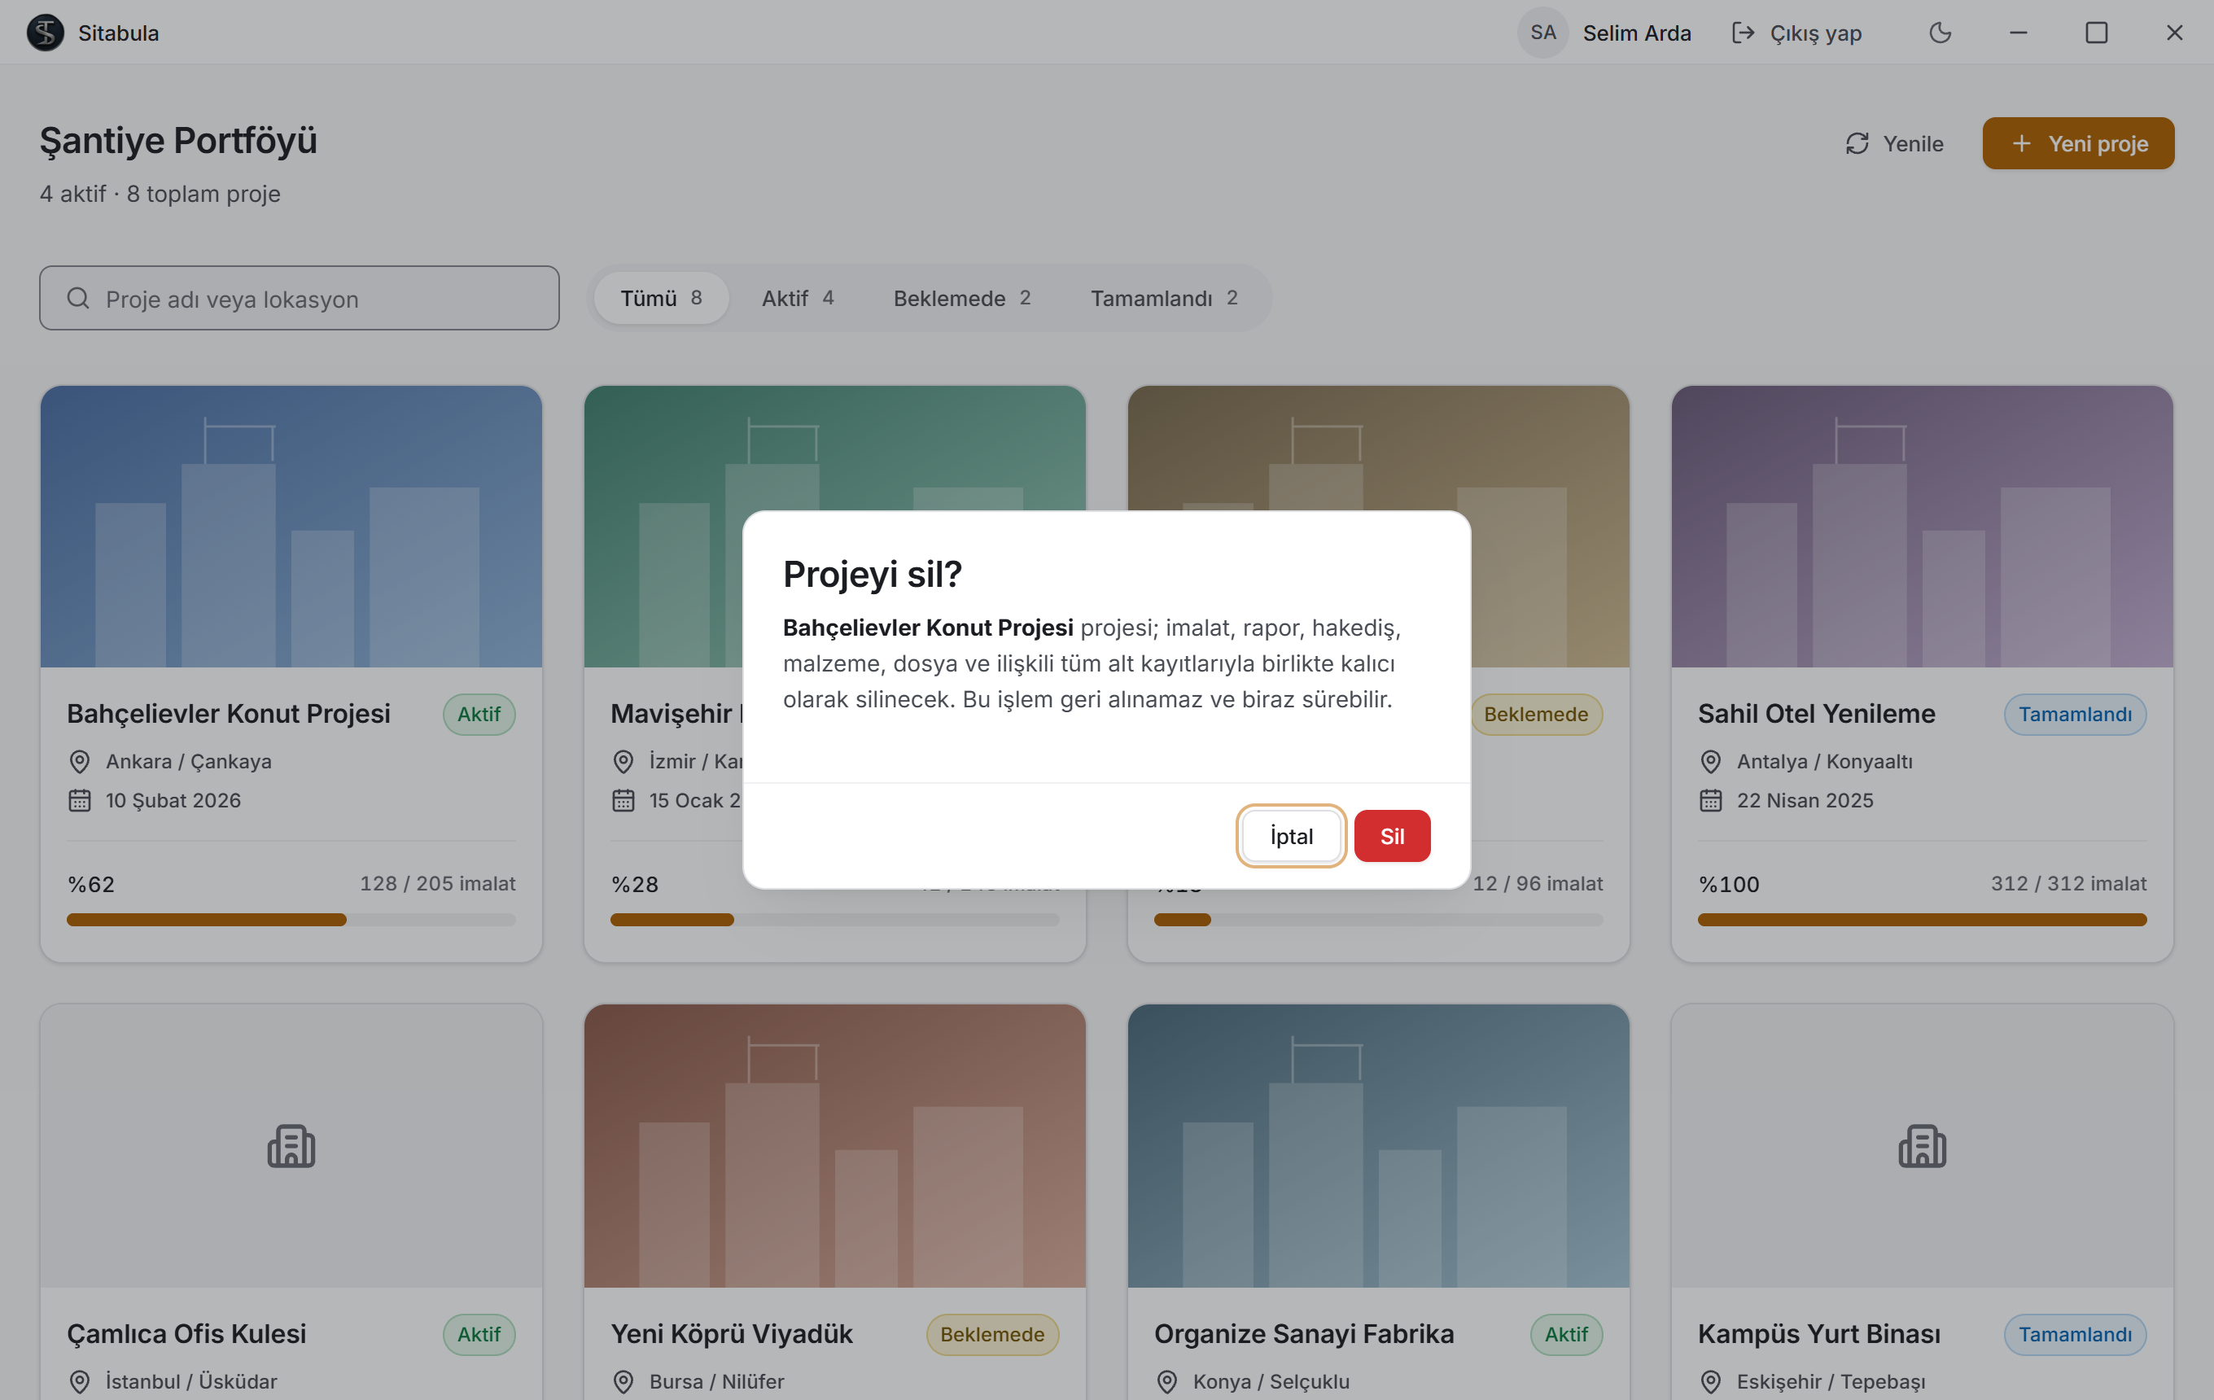Click the Aktif badge on Organize Sanayi Fabrika
Image resolution: width=2214 pixels, height=1400 pixels.
pos(1567,1335)
